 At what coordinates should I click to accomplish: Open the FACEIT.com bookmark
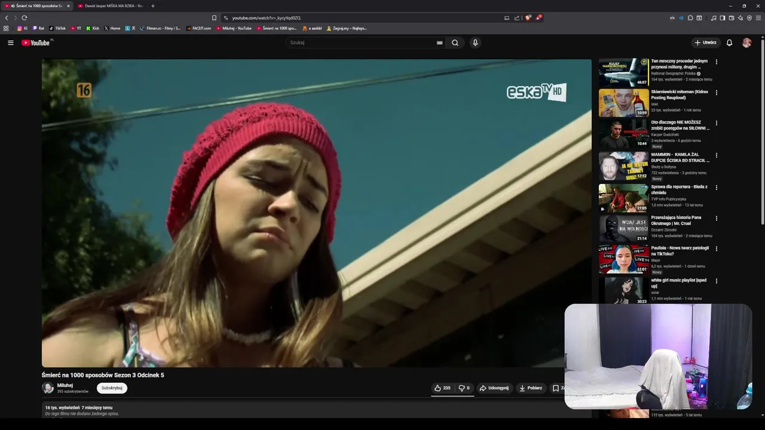tap(198, 28)
